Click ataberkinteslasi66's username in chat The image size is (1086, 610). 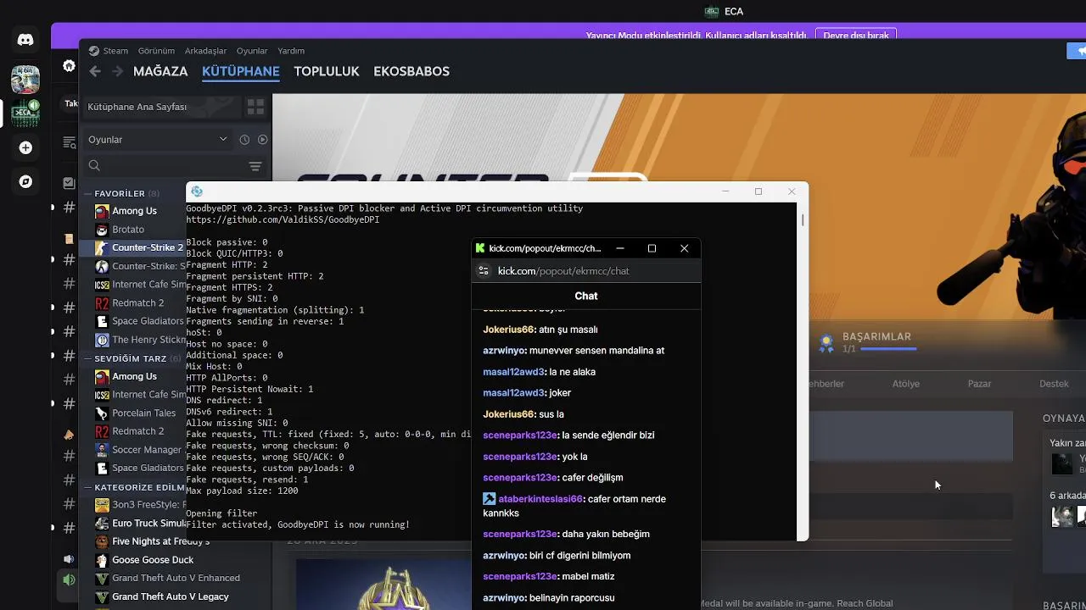pyautogui.click(x=540, y=499)
